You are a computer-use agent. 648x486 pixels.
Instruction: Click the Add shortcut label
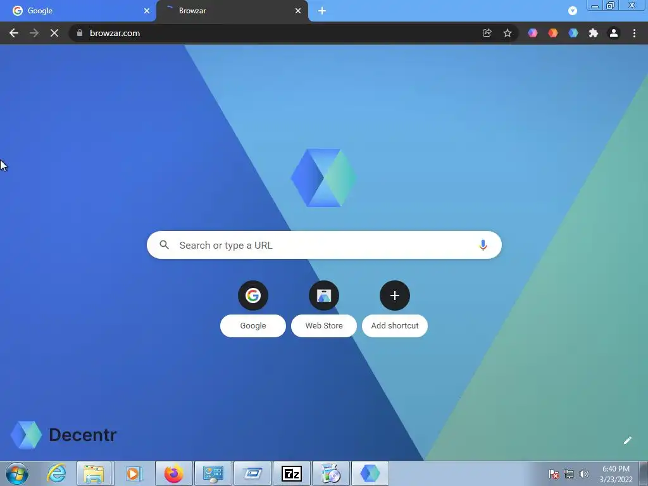tap(395, 326)
